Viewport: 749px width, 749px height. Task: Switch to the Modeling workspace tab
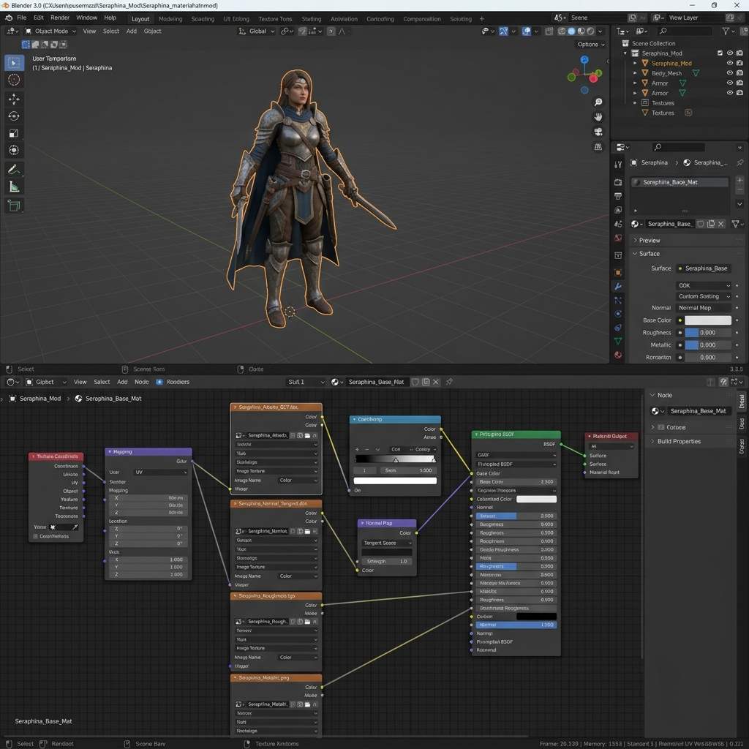[170, 19]
